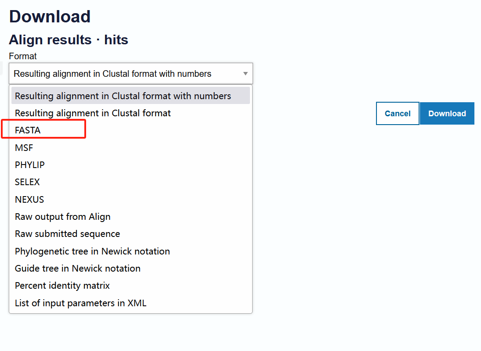Select Phylogenetic tree in Newick notation
This screenshot has width=481, height=351.
(x=130, y=251)
